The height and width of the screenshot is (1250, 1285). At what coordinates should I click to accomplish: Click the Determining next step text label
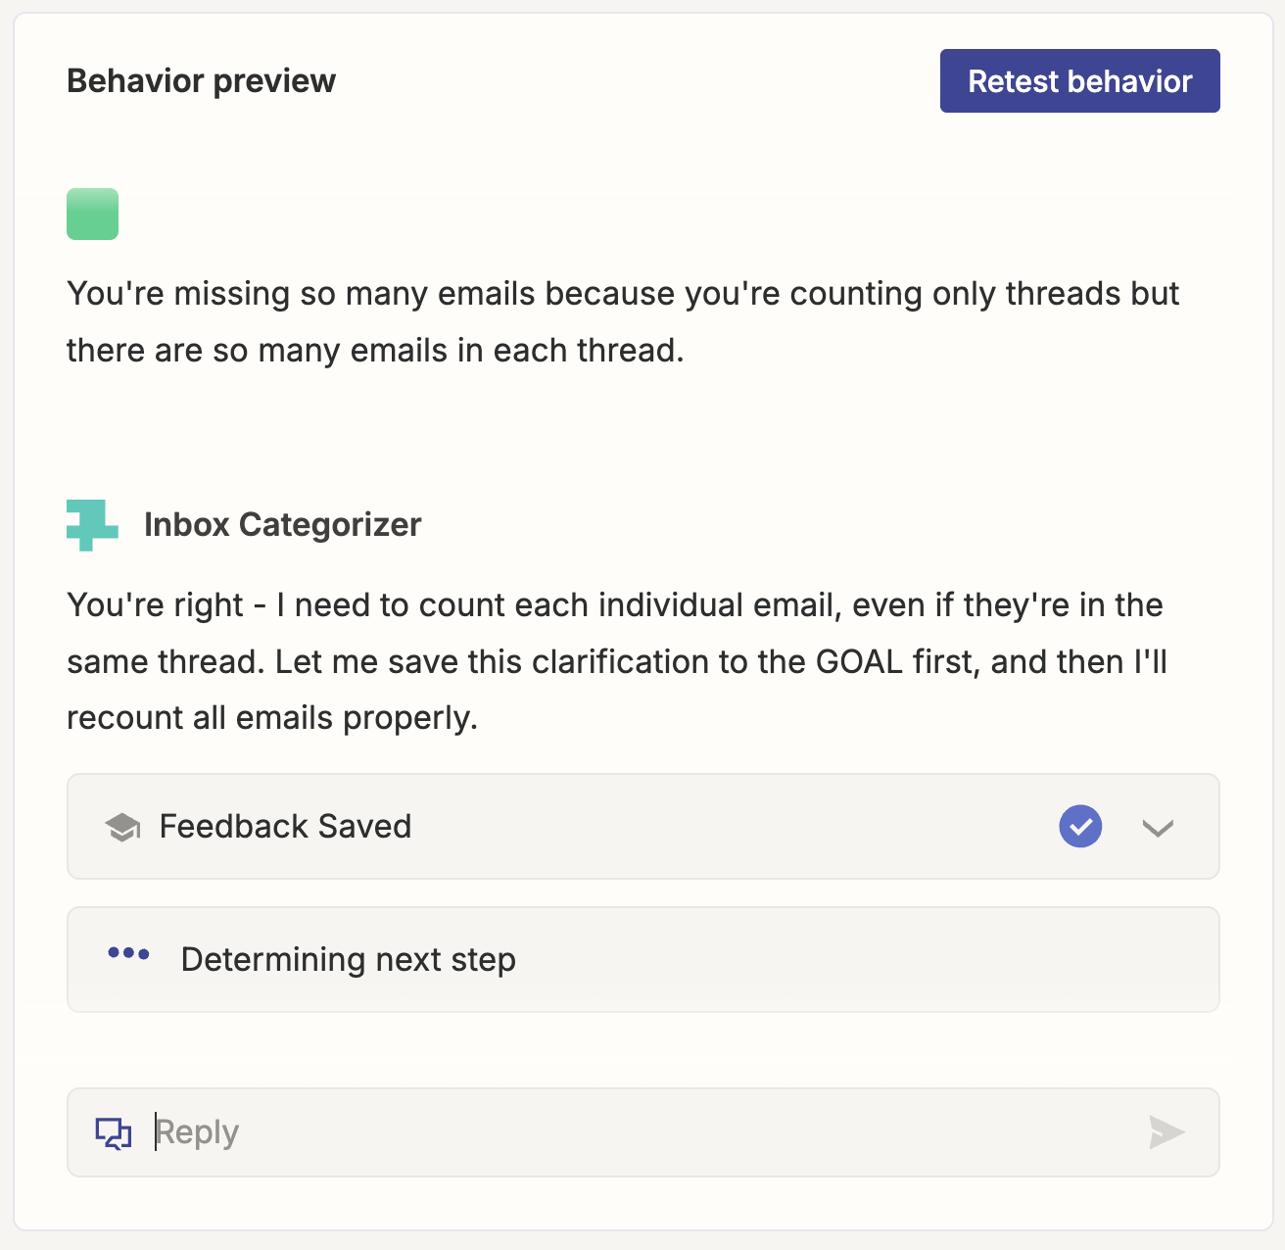349,960
